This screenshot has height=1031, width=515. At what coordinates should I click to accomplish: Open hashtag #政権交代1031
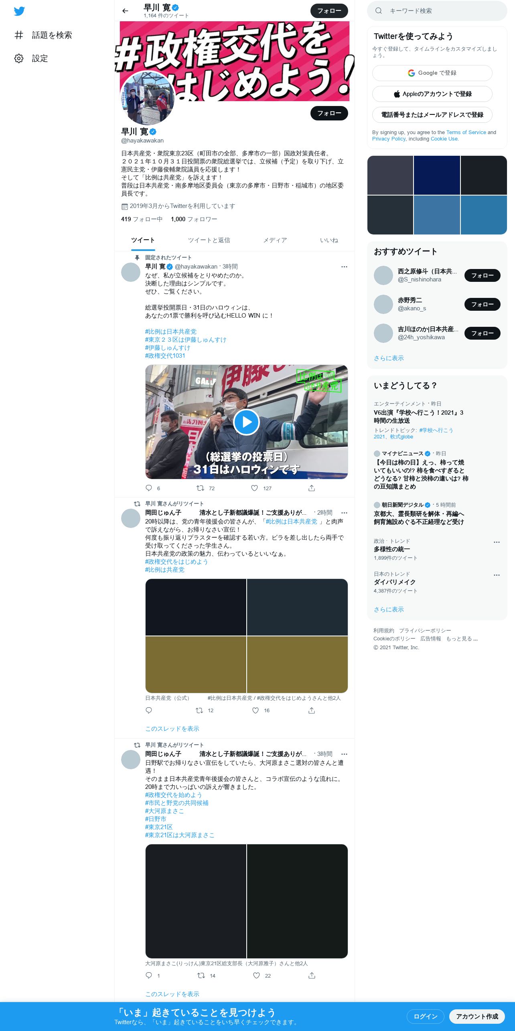click(165, 356)
